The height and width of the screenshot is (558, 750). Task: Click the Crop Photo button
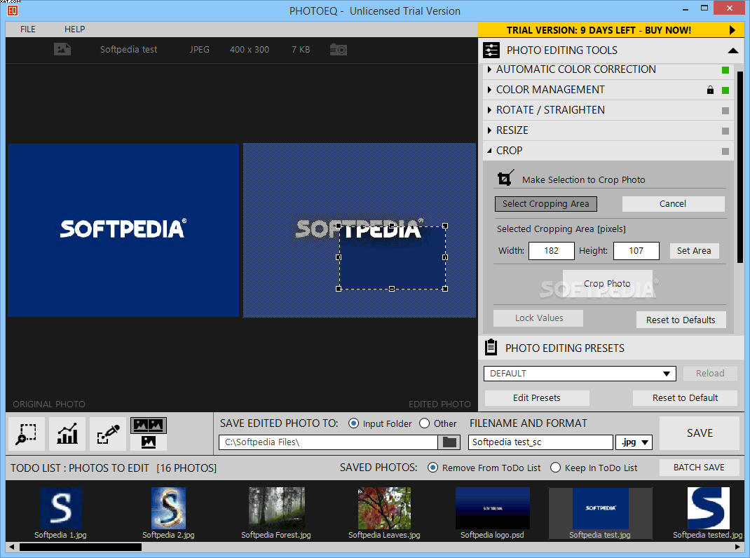(x=608, y=283)
